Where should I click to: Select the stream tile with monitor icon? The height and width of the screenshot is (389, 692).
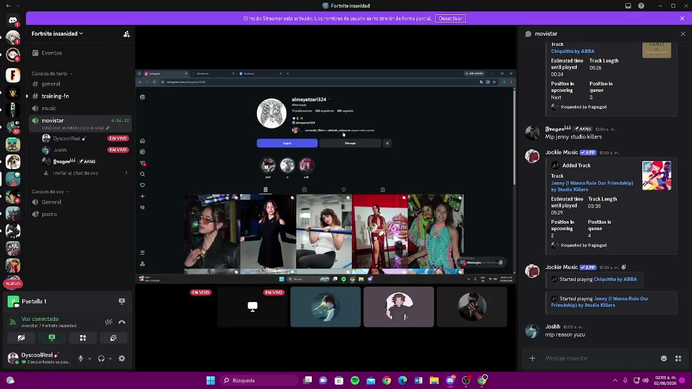252,307
